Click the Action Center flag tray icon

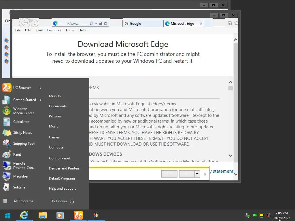(255, 215)
